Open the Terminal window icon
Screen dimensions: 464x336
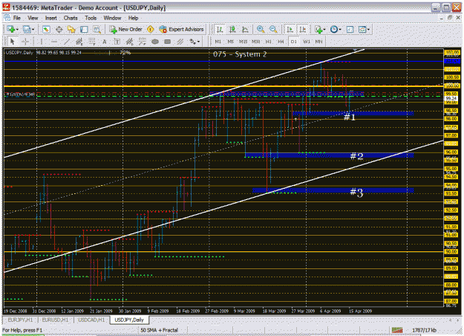[x=85, y=29]
